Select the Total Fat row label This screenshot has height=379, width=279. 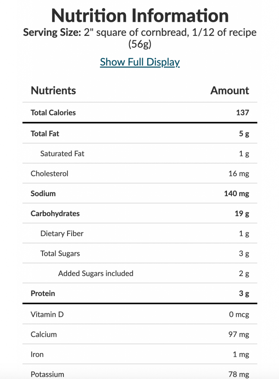(x=45, y=134)
